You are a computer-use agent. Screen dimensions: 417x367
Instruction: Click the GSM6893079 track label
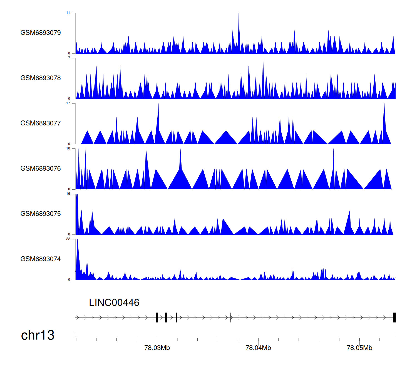click(41, 33)
